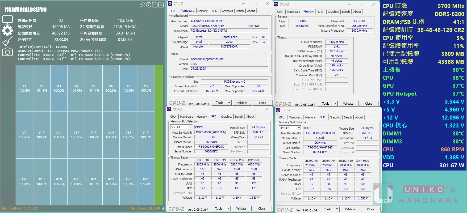Click the CPU clock reading 5700 MHz
The height and width of the screenshot is (213, 467).
[451, 6]
